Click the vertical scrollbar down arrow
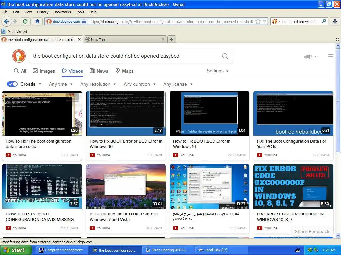 [338, 235]
